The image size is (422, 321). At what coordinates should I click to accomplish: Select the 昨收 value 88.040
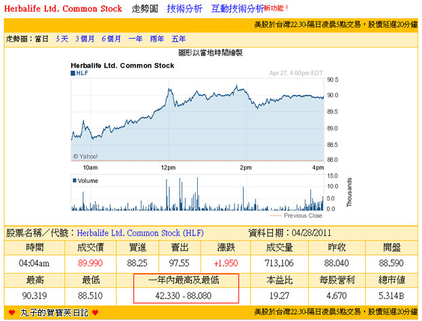[337, 263]
